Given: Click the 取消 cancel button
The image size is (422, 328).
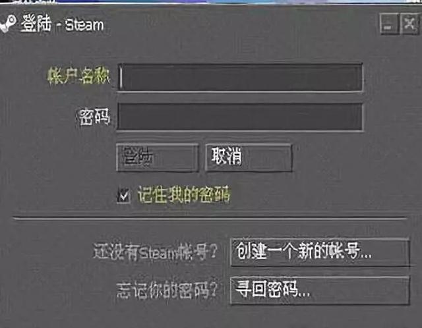Looking at the screenshot, I should pos(249,157).
